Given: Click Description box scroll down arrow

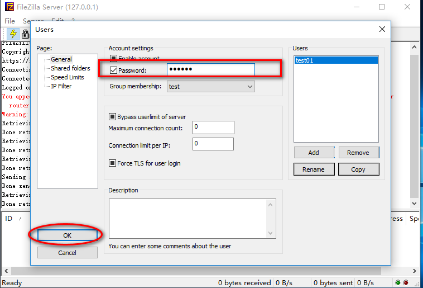Looking at the screenshot, I should (271, 233).
